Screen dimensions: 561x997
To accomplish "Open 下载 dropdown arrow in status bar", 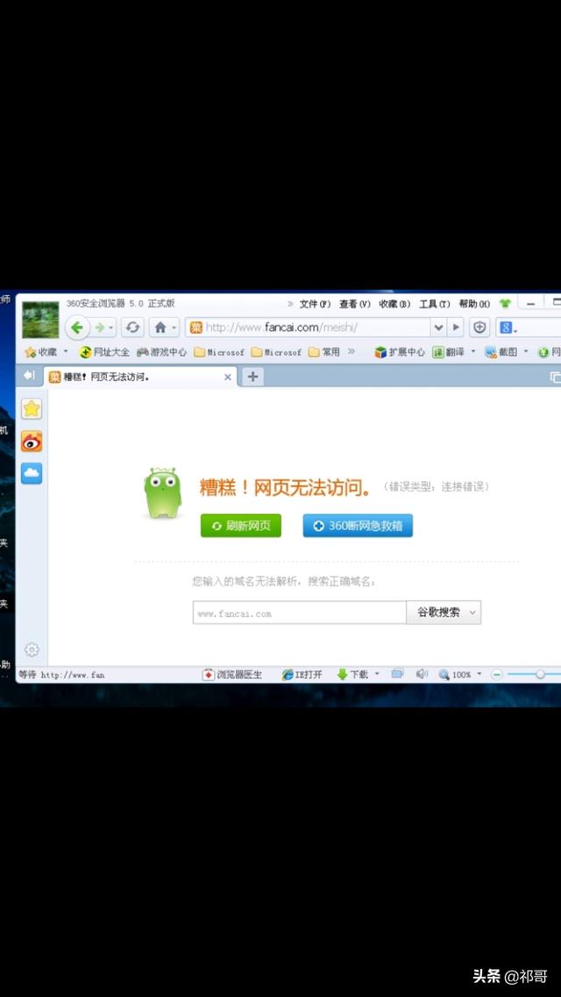I will point(377,674).
